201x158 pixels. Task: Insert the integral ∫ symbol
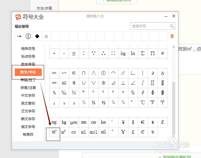(x=143, y=83)
